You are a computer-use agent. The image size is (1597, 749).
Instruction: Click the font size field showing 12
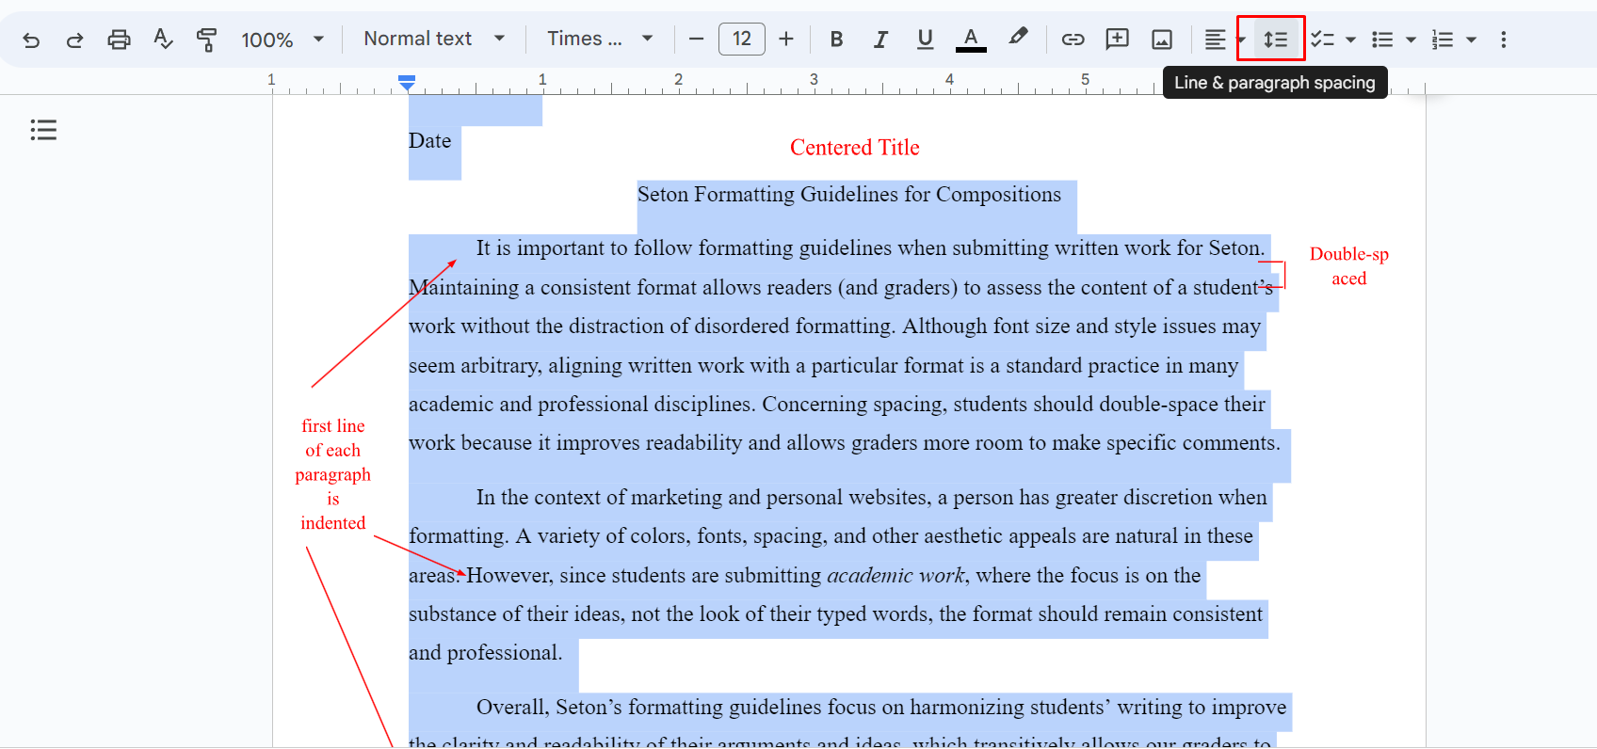(742, 40)
